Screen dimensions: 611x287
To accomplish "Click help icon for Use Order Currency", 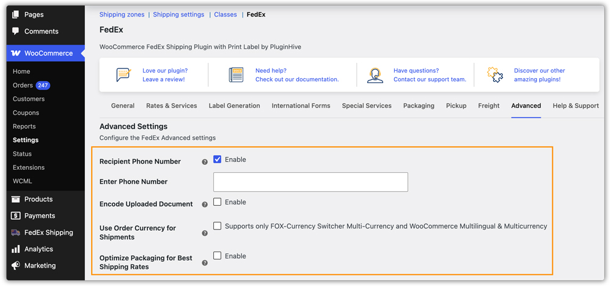I will (205, 233).
